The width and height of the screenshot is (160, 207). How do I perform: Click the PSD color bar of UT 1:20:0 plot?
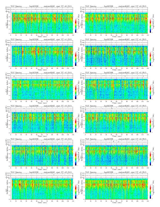[x=76, y=59]
